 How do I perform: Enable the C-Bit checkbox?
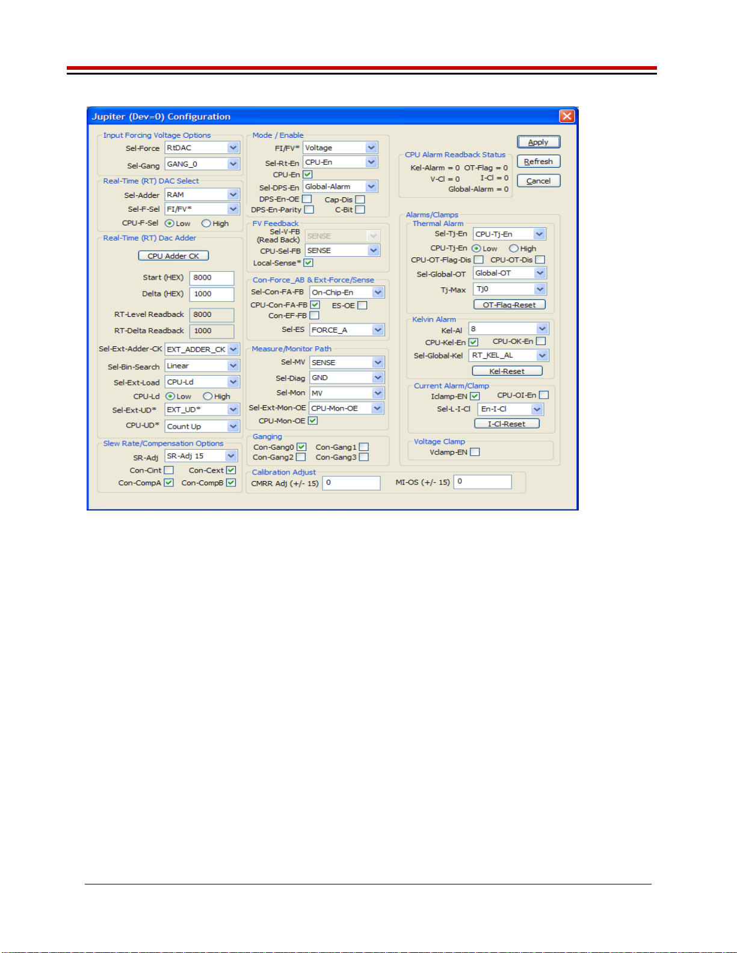point(360,209)
